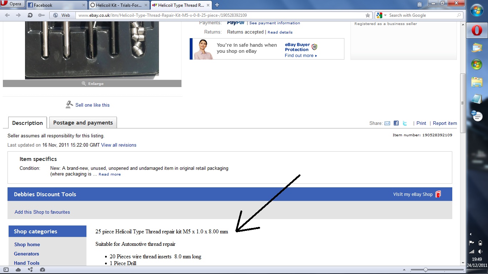Viewport: 488px width, 274px height.
Task: Click the battery tray icon
Action: tap(480, 243)
